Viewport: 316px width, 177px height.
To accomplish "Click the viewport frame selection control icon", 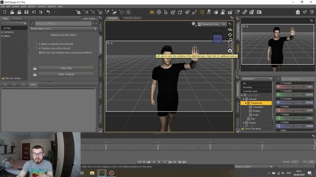I will point(230,46).
